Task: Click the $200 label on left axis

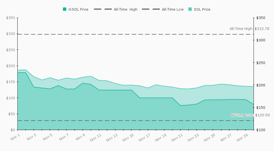Action: click(x=11, y=66)
